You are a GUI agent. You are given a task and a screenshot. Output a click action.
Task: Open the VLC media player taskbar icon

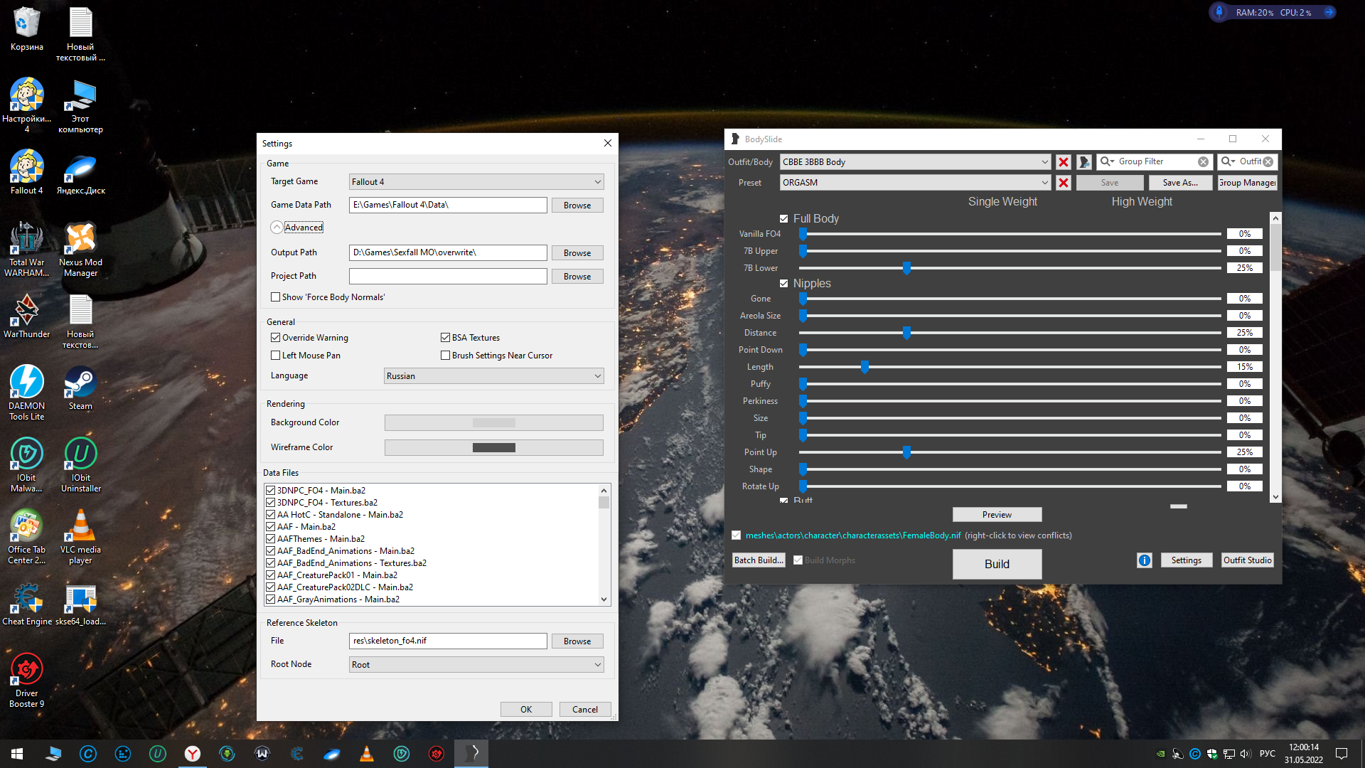click(367, 754)
